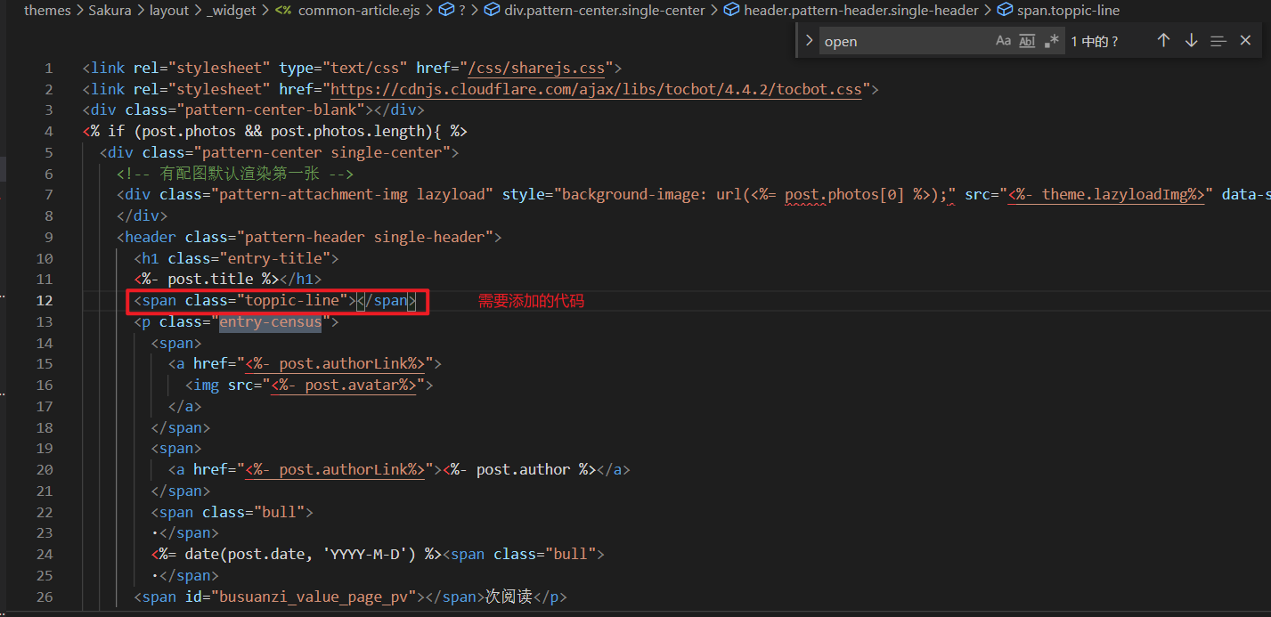Viewport: 1271px width, 617px height.
Task: Expand the replace field chevron
Action: (x=809, y=41)
